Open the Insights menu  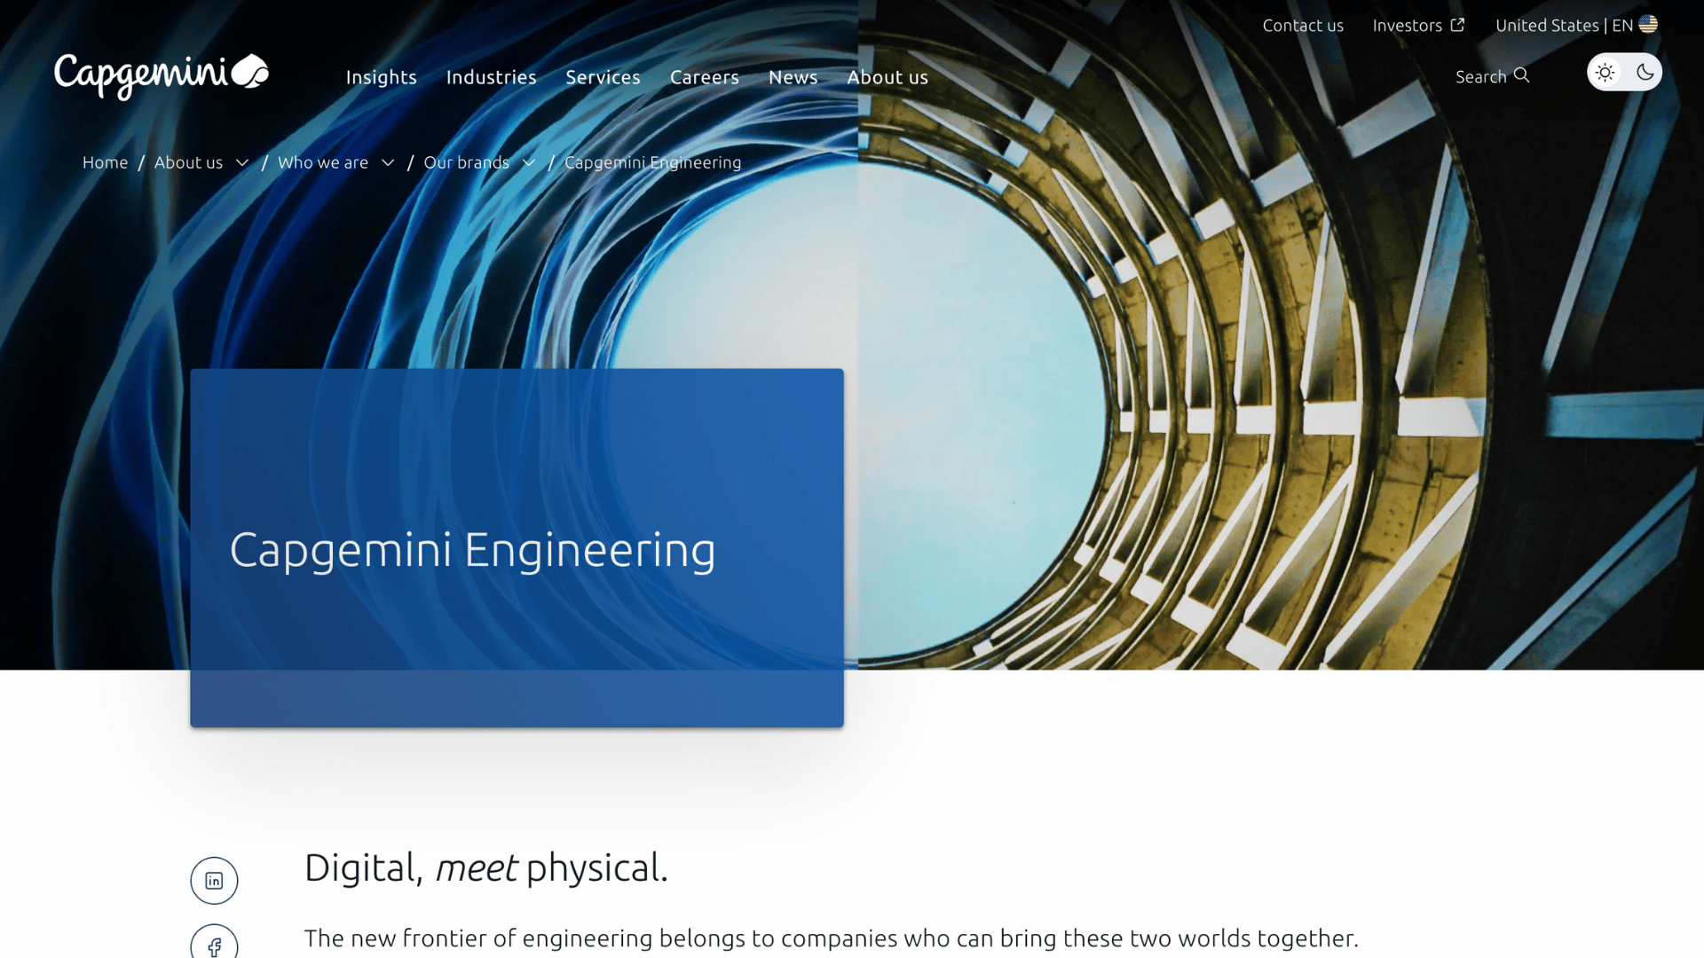(x=381, y=77)
